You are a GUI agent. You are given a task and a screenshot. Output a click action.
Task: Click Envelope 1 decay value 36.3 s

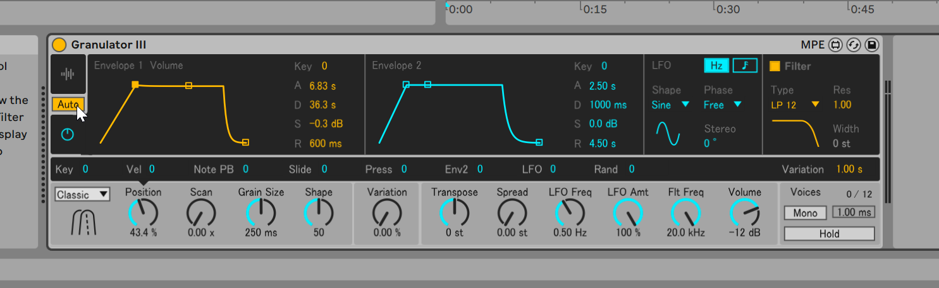coord(322,105)
